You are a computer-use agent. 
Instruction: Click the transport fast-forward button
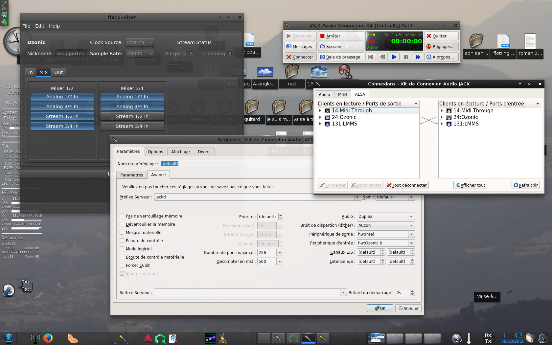(x=418, y=57)
